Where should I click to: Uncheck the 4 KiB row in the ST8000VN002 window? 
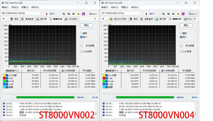point(7,78)
